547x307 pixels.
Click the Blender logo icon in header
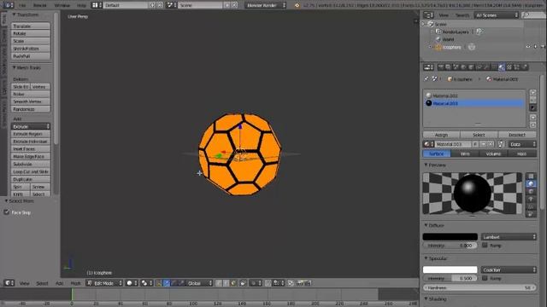(297, 5)
